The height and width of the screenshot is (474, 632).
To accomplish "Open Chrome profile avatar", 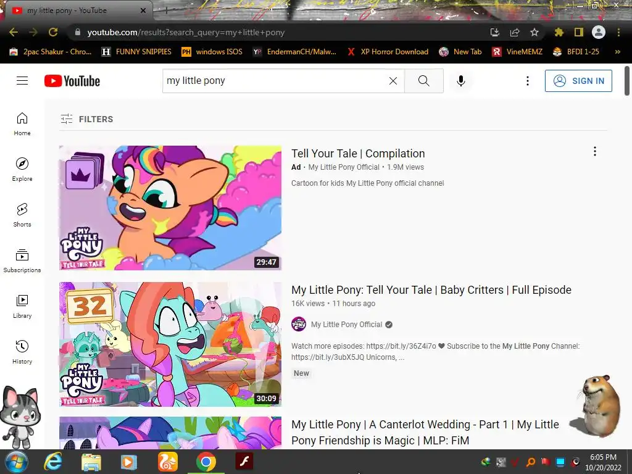I will click(x=599, y=32).
